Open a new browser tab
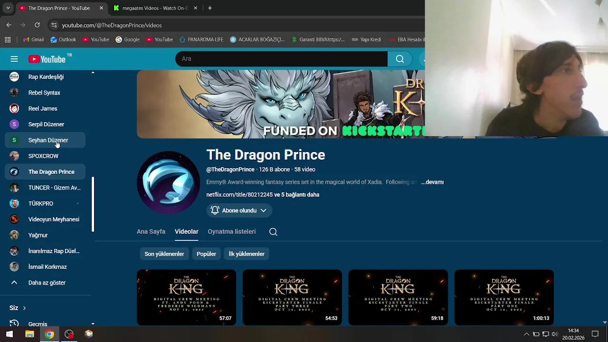Image resolution: width=608 pixels, height=342 pixels. (210, 8)
